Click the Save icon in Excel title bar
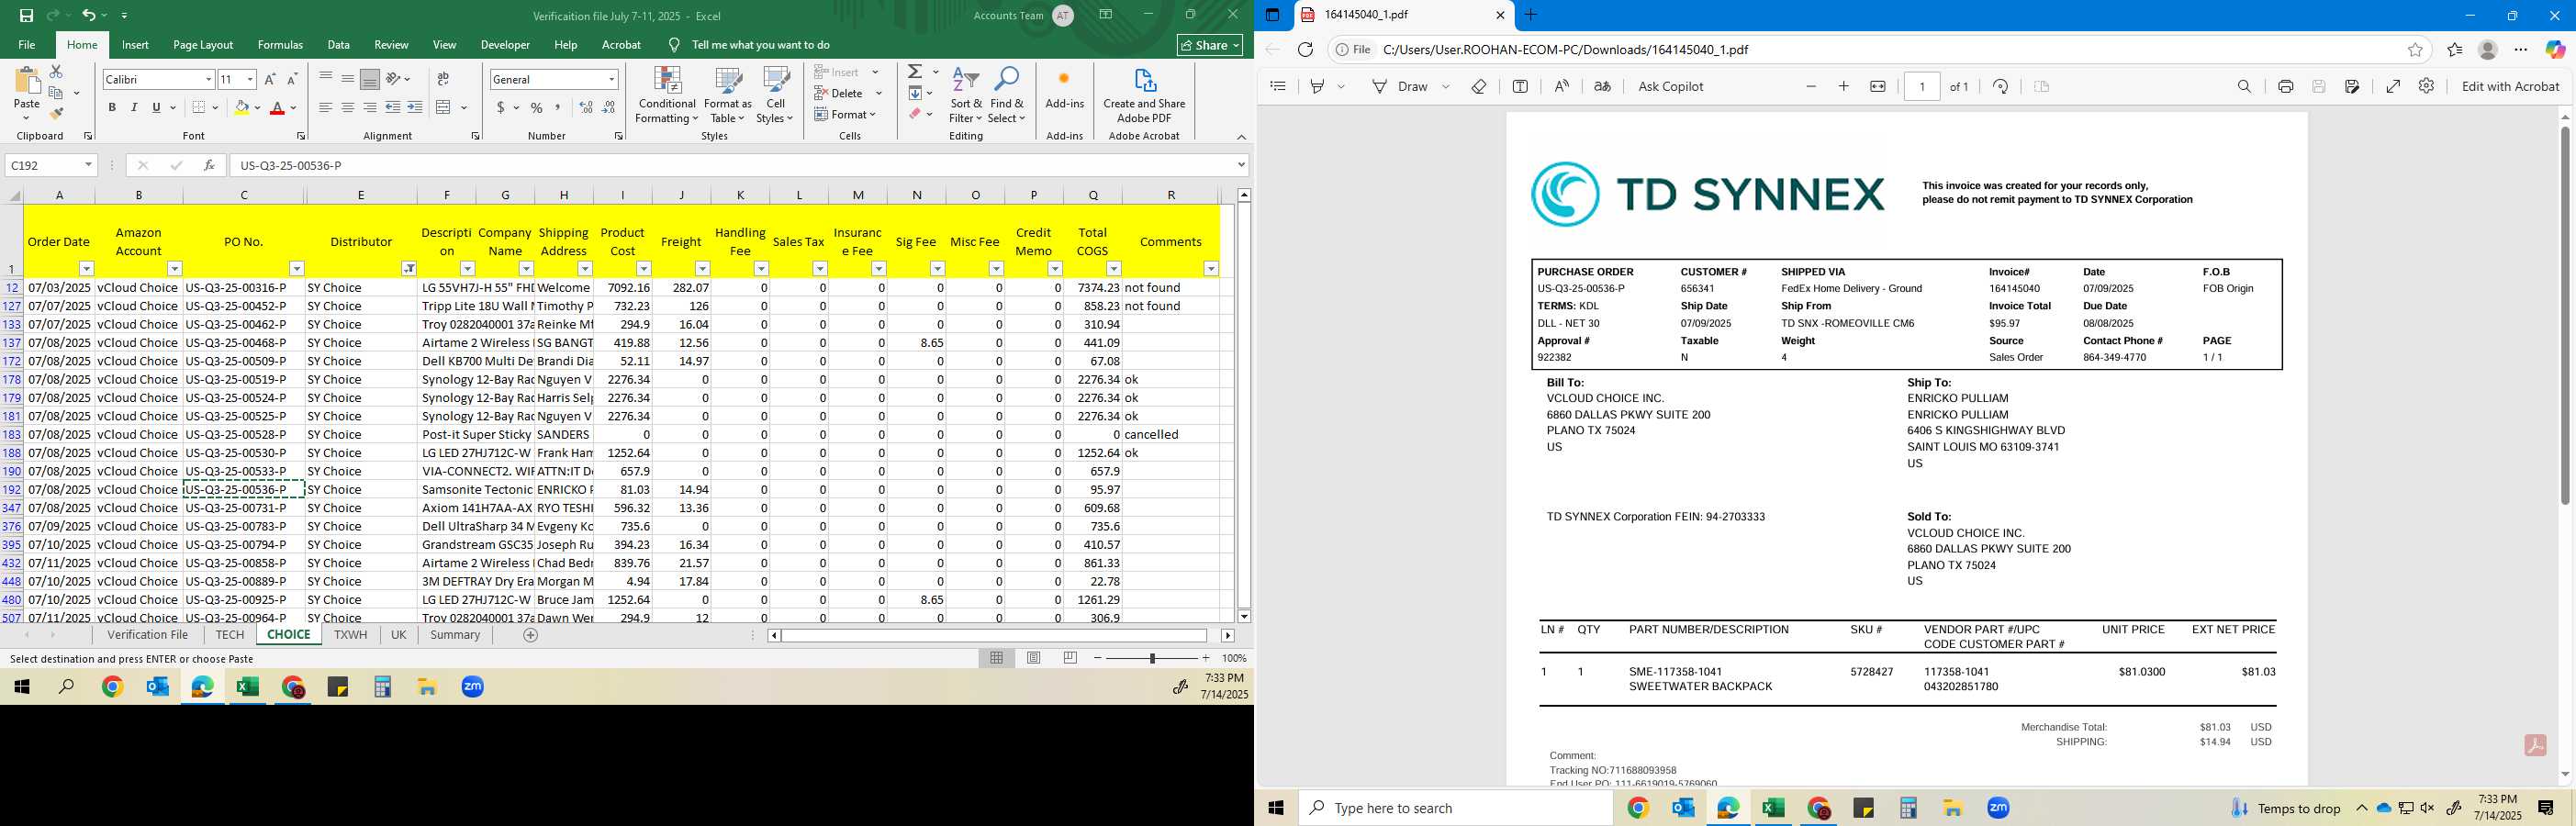Viewport: 2576px width, 826px height. coord(26,15)
